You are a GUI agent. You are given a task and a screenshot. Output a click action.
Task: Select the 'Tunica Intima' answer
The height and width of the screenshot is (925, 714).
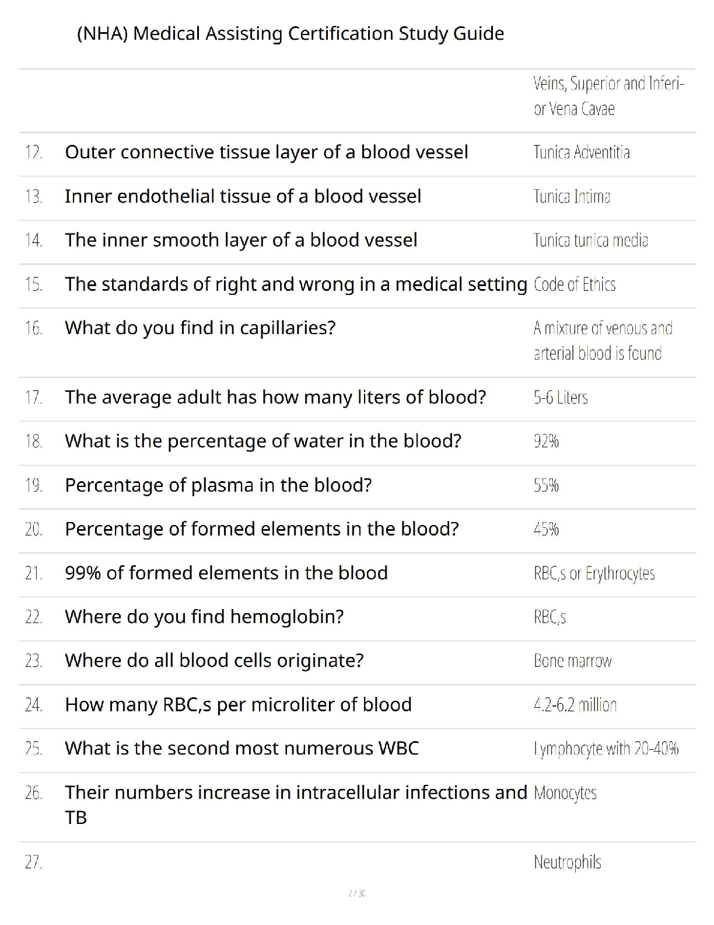tap(572, 197)
